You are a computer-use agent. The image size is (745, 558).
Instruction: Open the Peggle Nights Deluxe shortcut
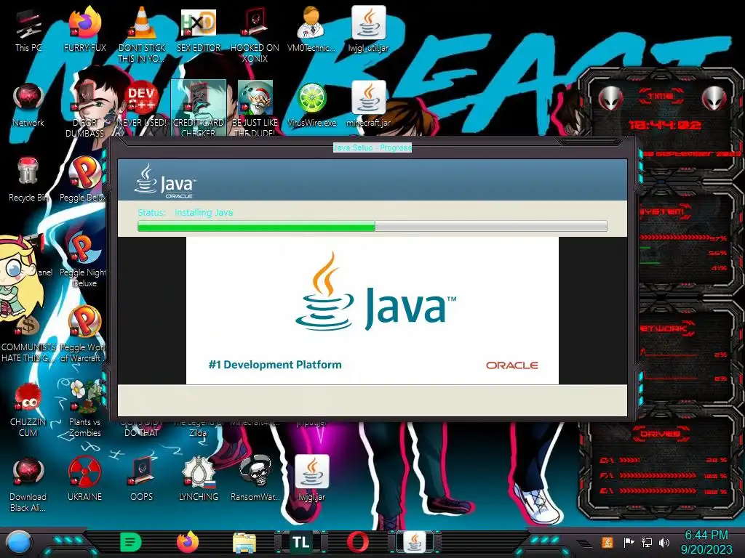[x=84, y=259]
